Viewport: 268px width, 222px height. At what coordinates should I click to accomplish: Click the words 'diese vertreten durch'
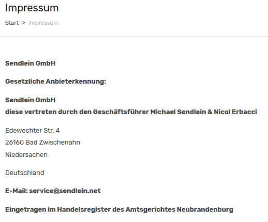point(41,112)
